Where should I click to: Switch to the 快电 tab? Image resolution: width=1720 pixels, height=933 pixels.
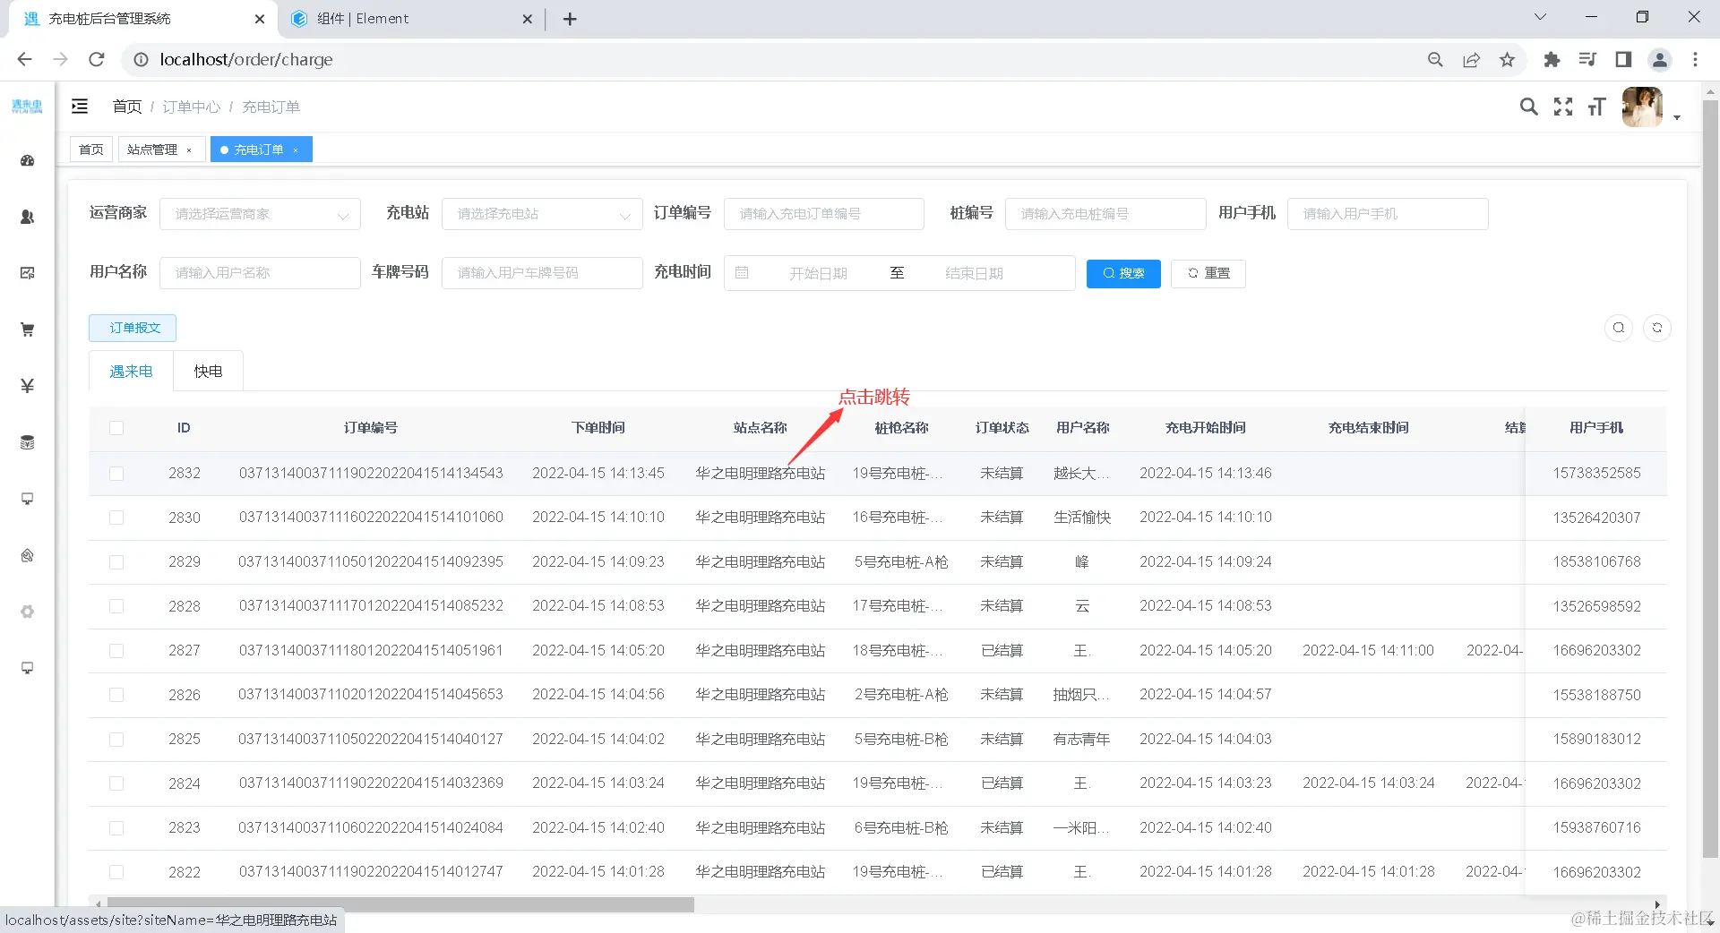point(208,371)
